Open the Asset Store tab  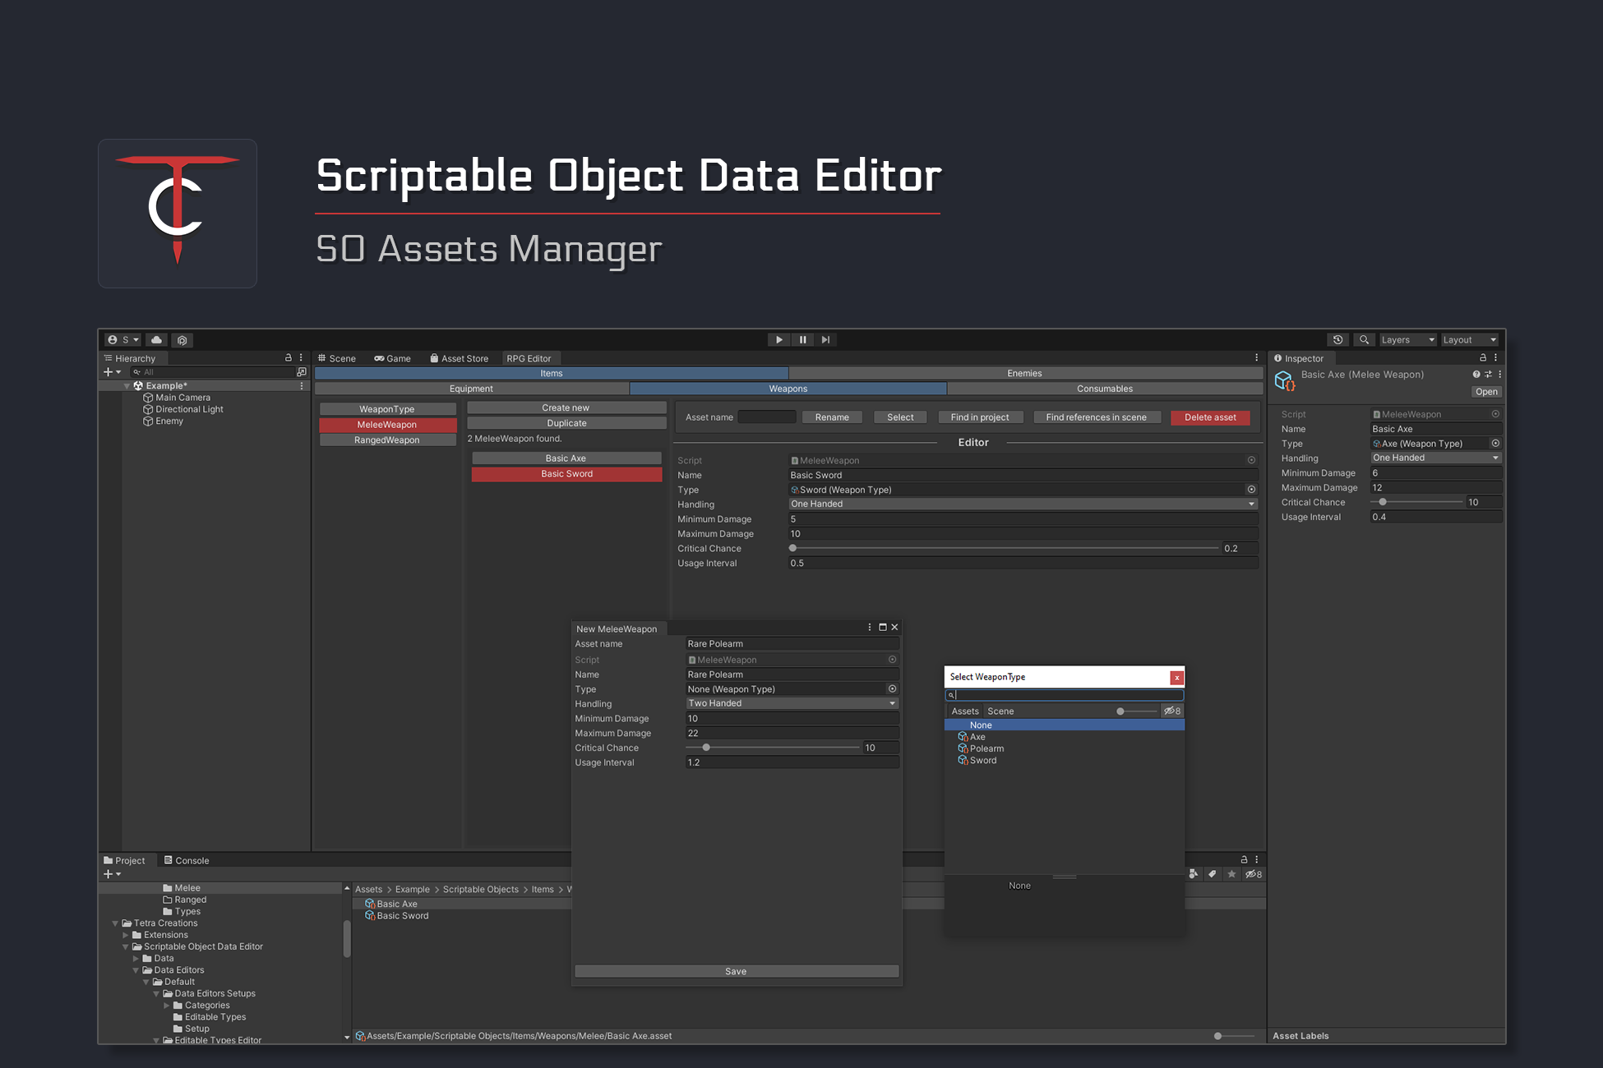click(x=459, y=358)
